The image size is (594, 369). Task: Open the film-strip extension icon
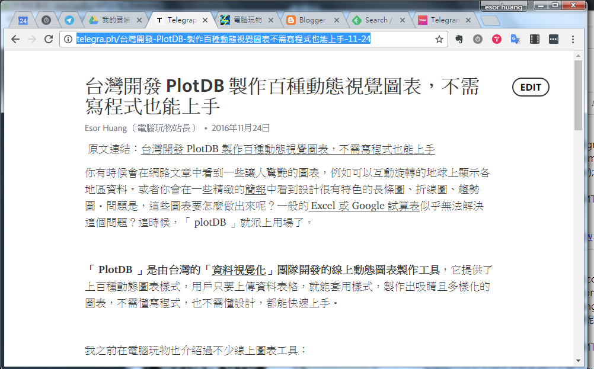pyautogui.click(x=535, y=39)
